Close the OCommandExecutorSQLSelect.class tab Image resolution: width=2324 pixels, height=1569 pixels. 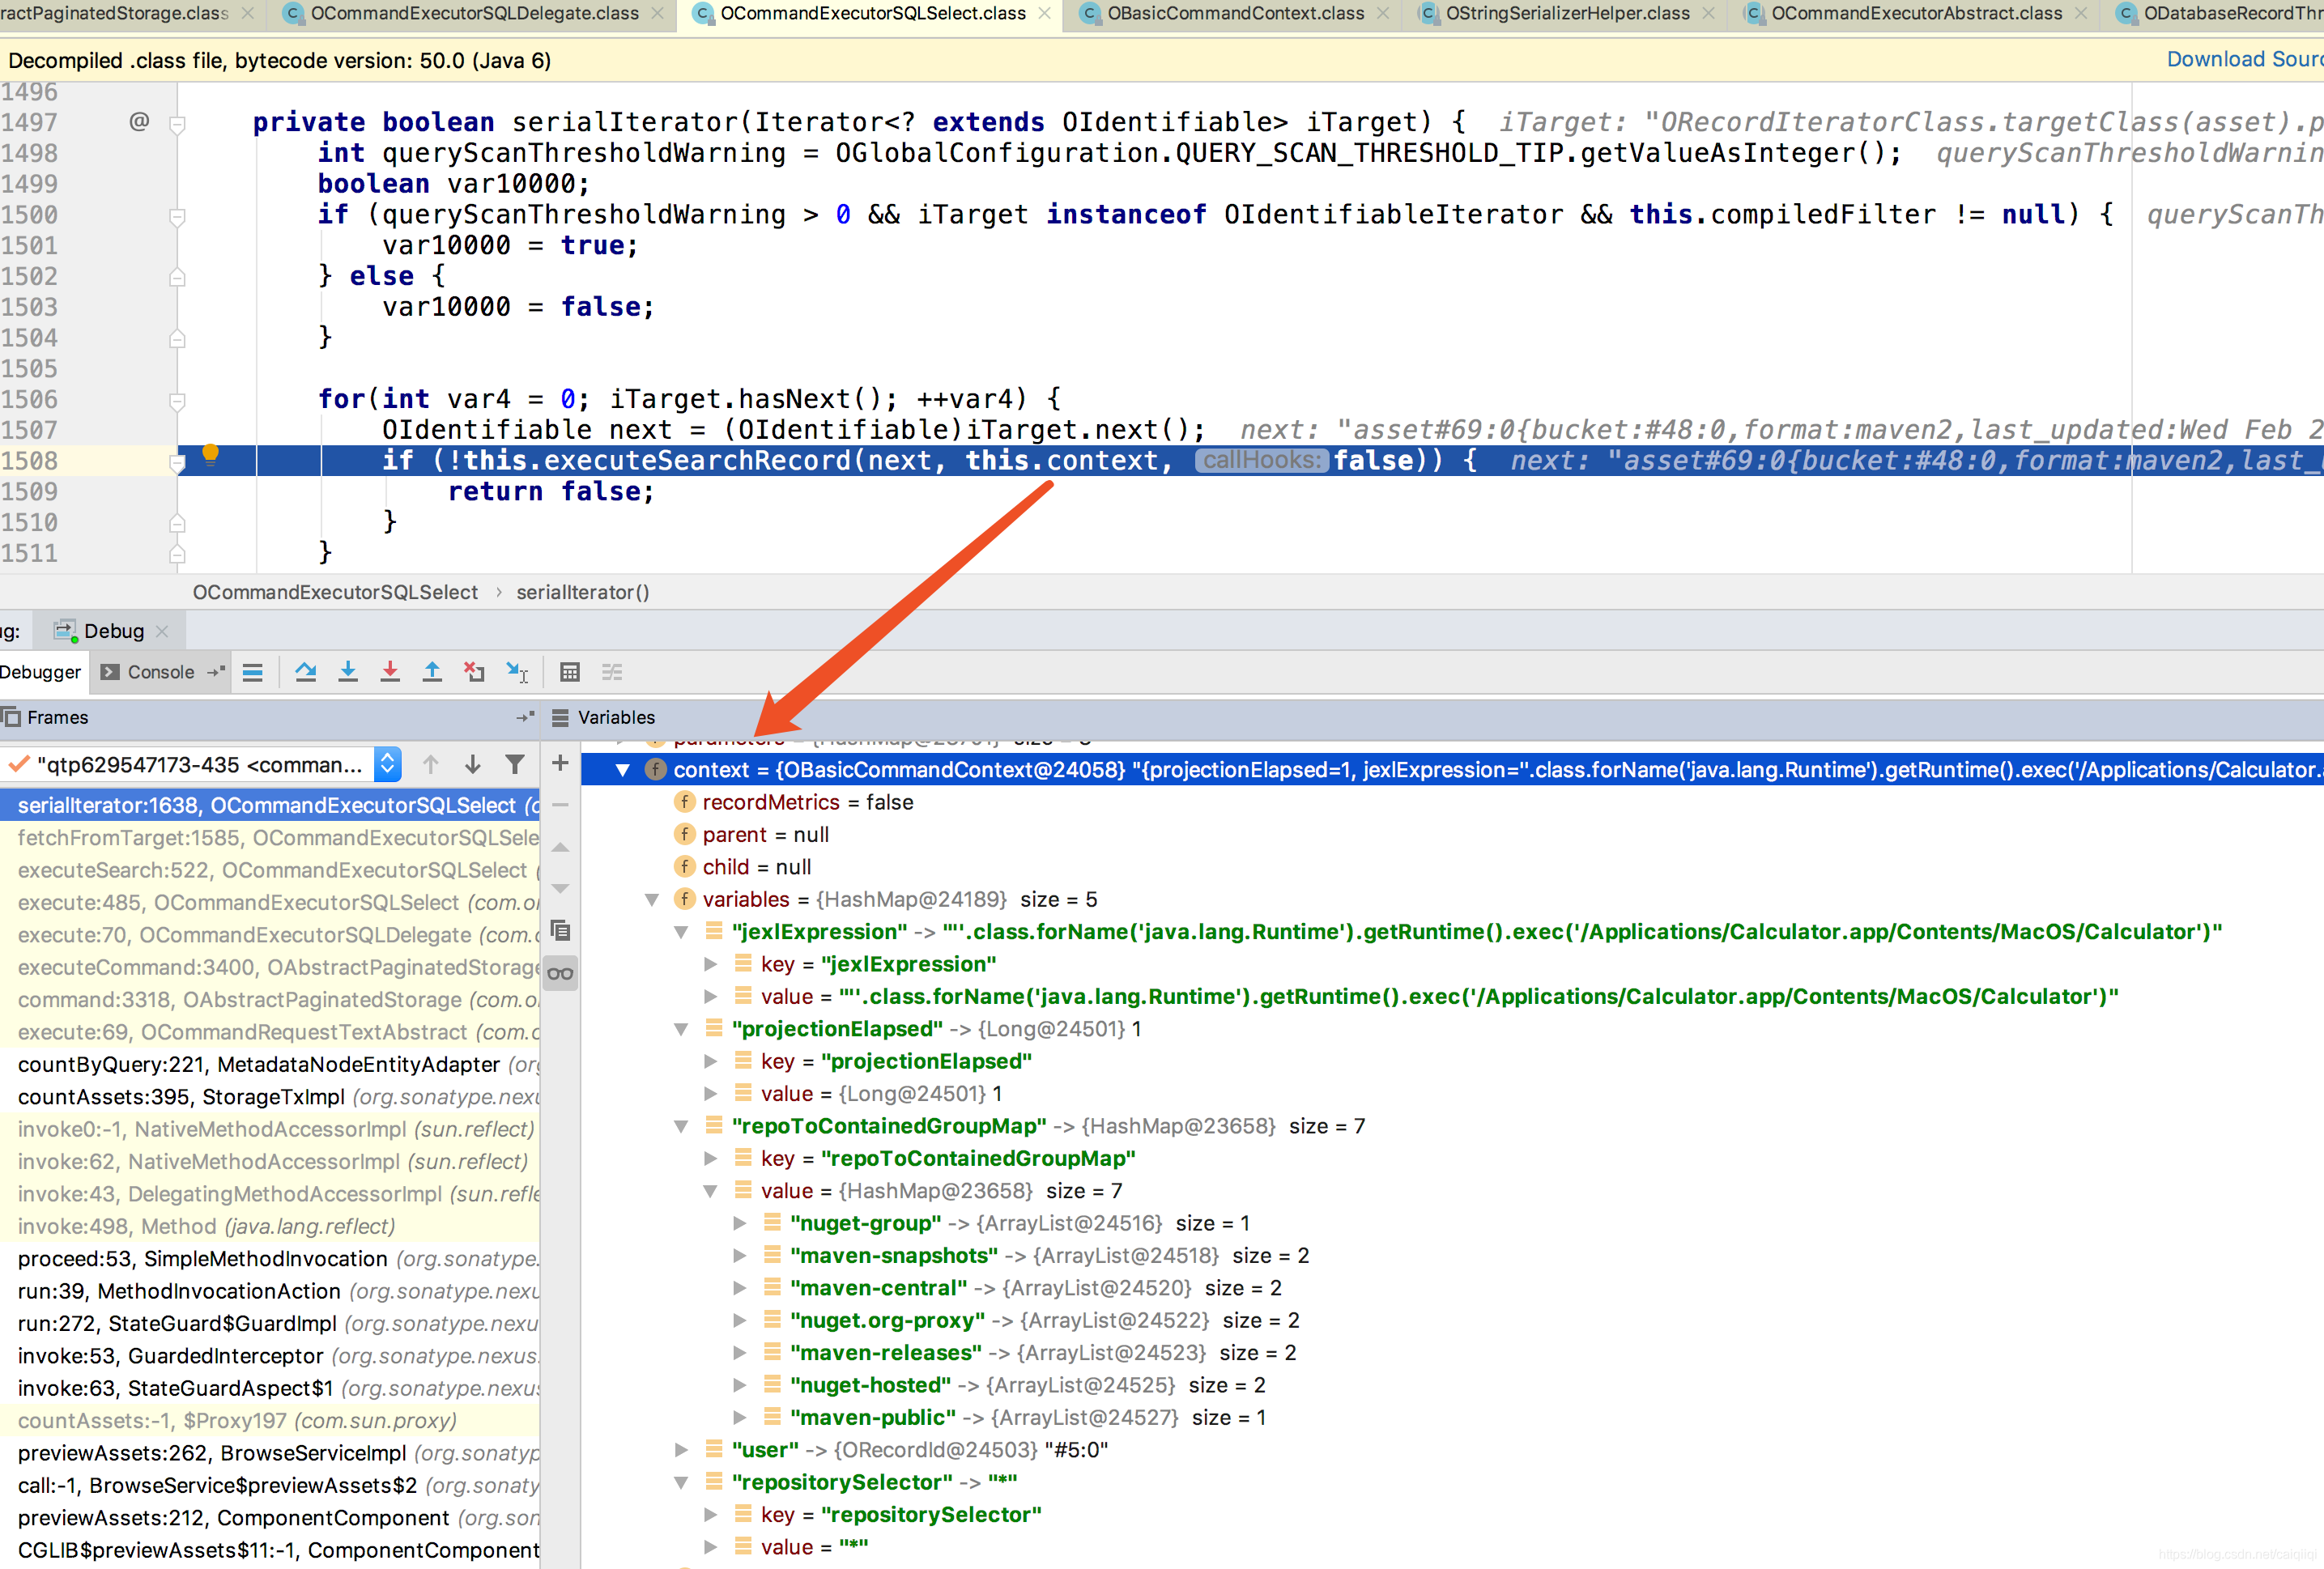pyautogui.click(x=1044, y=14)
